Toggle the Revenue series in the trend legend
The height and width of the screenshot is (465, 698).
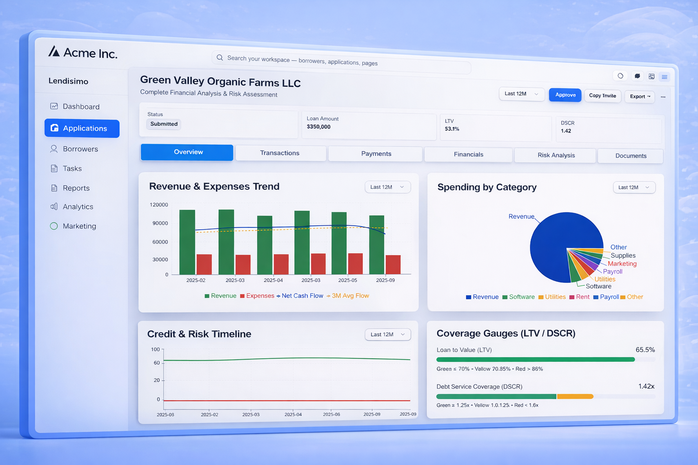coord(220,296)
